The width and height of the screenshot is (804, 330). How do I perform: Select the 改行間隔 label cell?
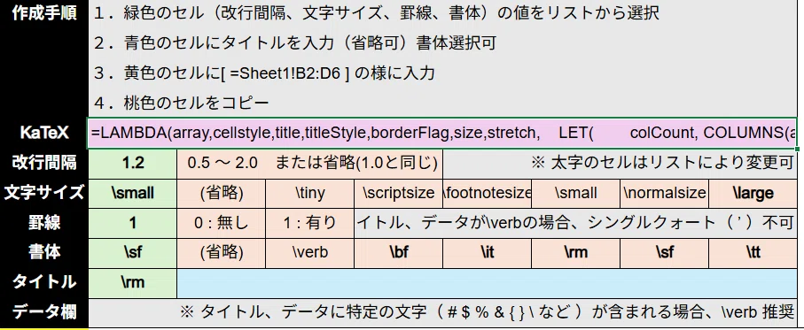click(x=44, y=163)
